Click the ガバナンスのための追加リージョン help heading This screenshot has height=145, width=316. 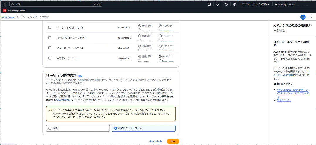tap(291, 28)
